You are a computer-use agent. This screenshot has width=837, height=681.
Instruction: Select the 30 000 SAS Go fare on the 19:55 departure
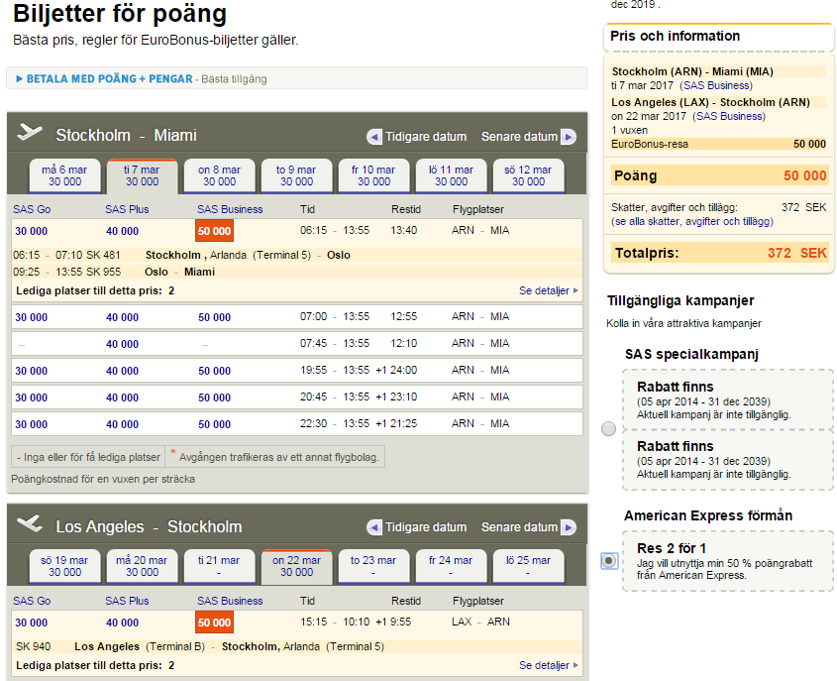click(32, 371)
